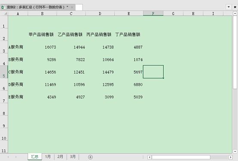Select the cell C服务商

pyautogui.click(x=18, y=72)
